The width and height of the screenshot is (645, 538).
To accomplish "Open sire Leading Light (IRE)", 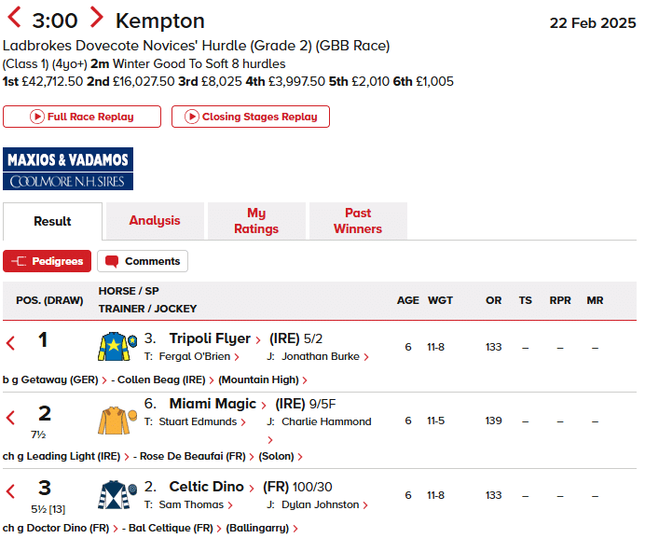I will (x=74, y=456).
